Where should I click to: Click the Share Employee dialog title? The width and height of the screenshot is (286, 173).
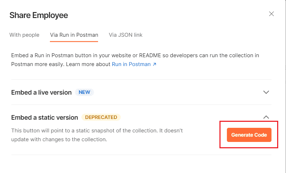pos(39,15)
